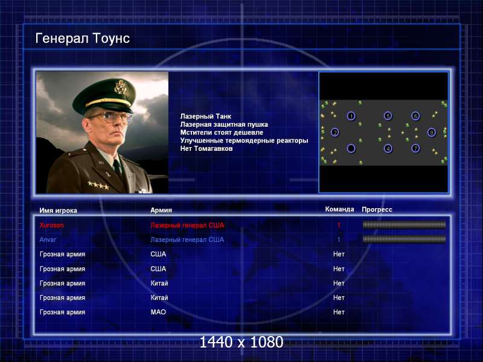The image size is (483, 362).
Task: Select start position marker 8 on the minimap
Action: [432, 132]
